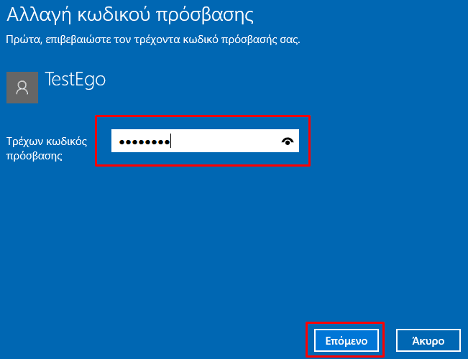468x359 pixels.
Task: Click the word Τρέχων in the label
Action: [24, 141]
